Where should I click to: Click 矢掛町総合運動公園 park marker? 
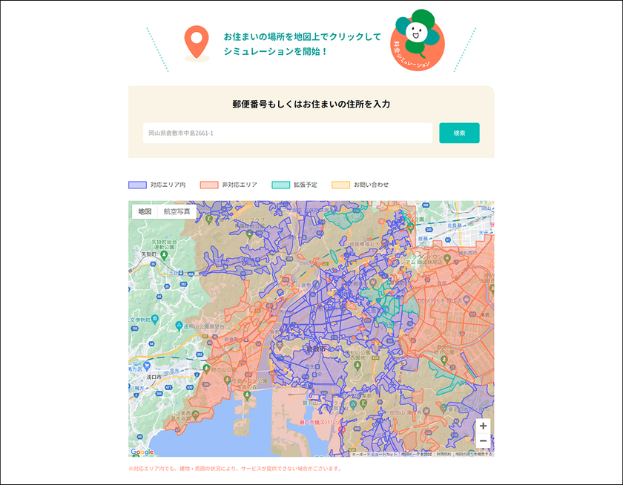[164, 254]
